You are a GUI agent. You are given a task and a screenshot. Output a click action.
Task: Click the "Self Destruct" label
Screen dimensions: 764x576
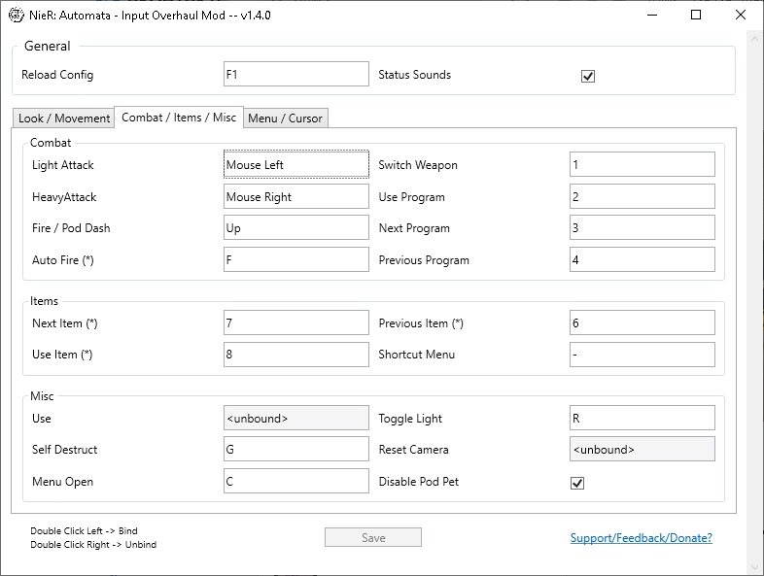pos(65,450)
